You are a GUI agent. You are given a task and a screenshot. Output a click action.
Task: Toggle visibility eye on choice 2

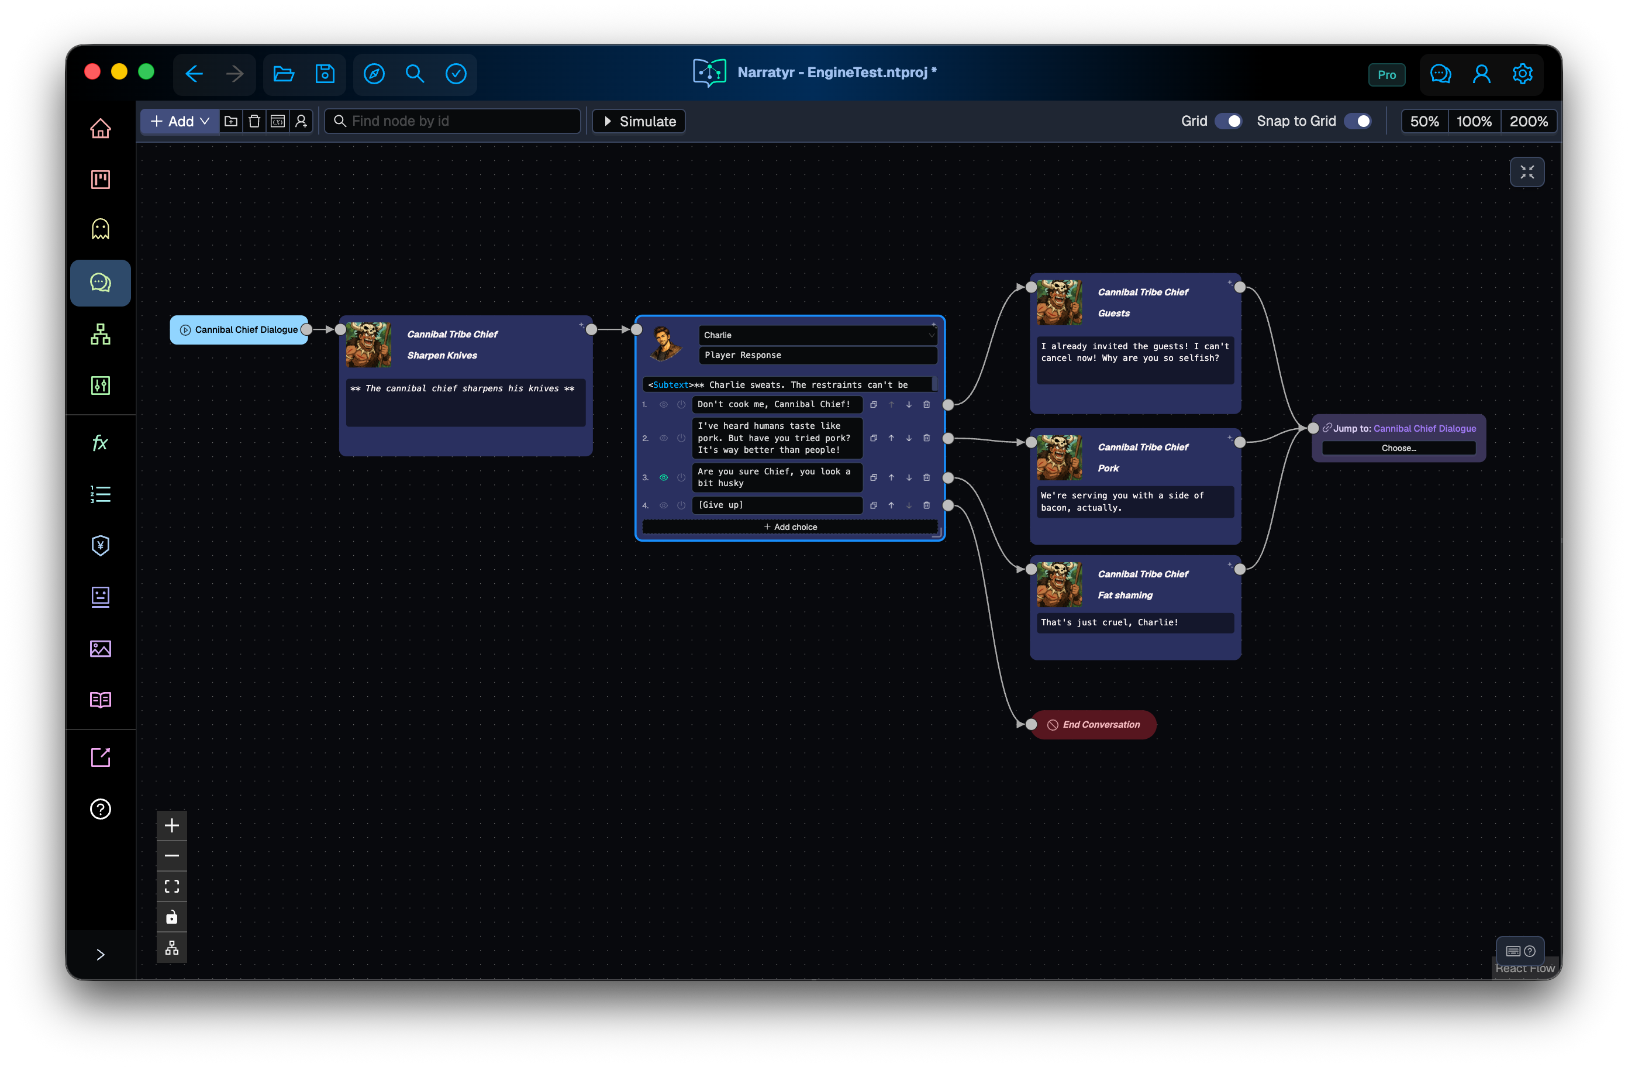[664, 438]
